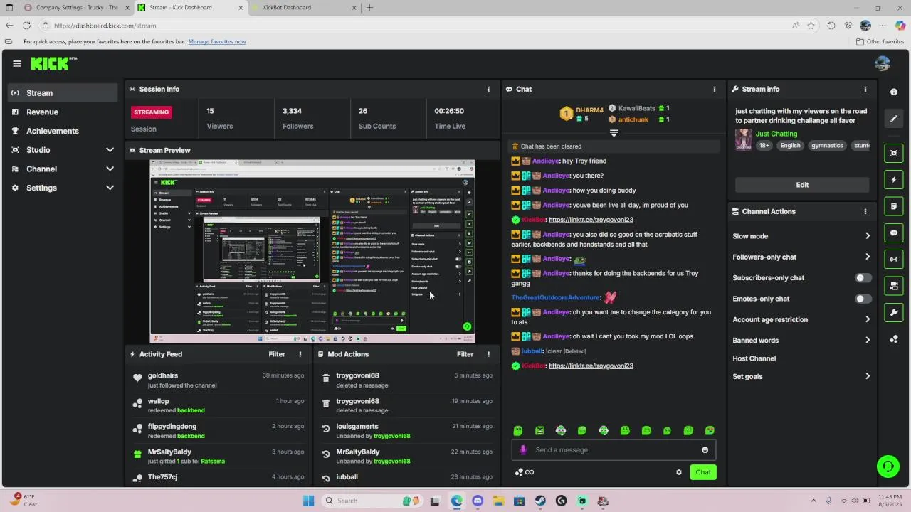This screenshot has width=911, height=512.
Task: Select Achievements in the sidebar
Action: tap(63, 132)
